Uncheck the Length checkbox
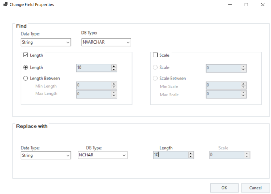Viewport: 271px width, 194px height. (x=26, y=55)
